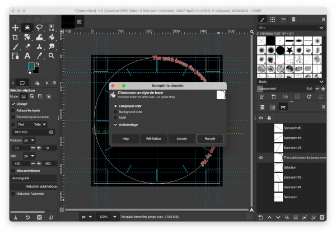The height and width of the screenshot is (233, 336).
Task: Click the Remplir button
Action: [x=210, y=139]
